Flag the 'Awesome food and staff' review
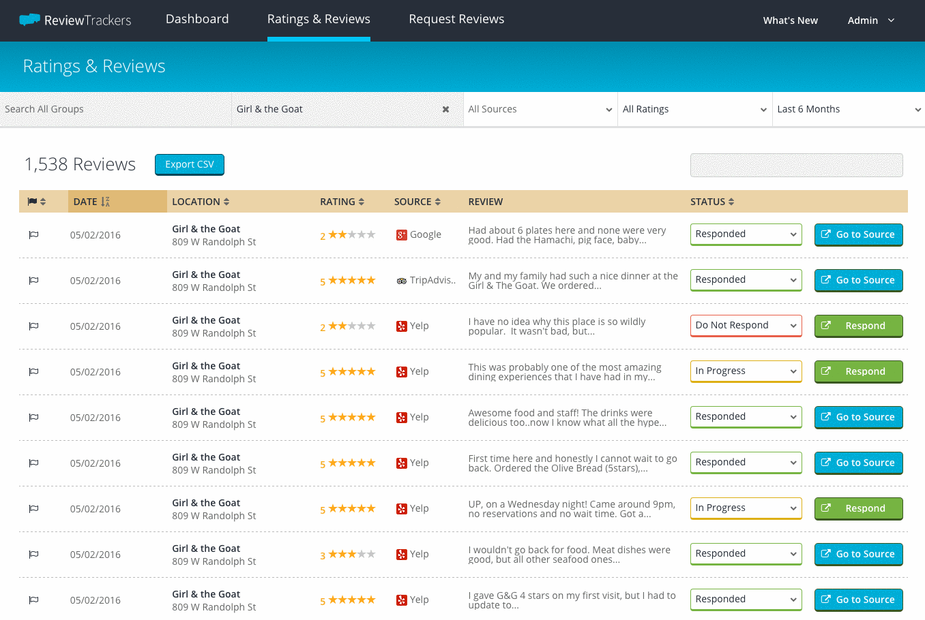The height and width of the screenshot is (620, 925). pyautogui.click(x=33, y=418)
